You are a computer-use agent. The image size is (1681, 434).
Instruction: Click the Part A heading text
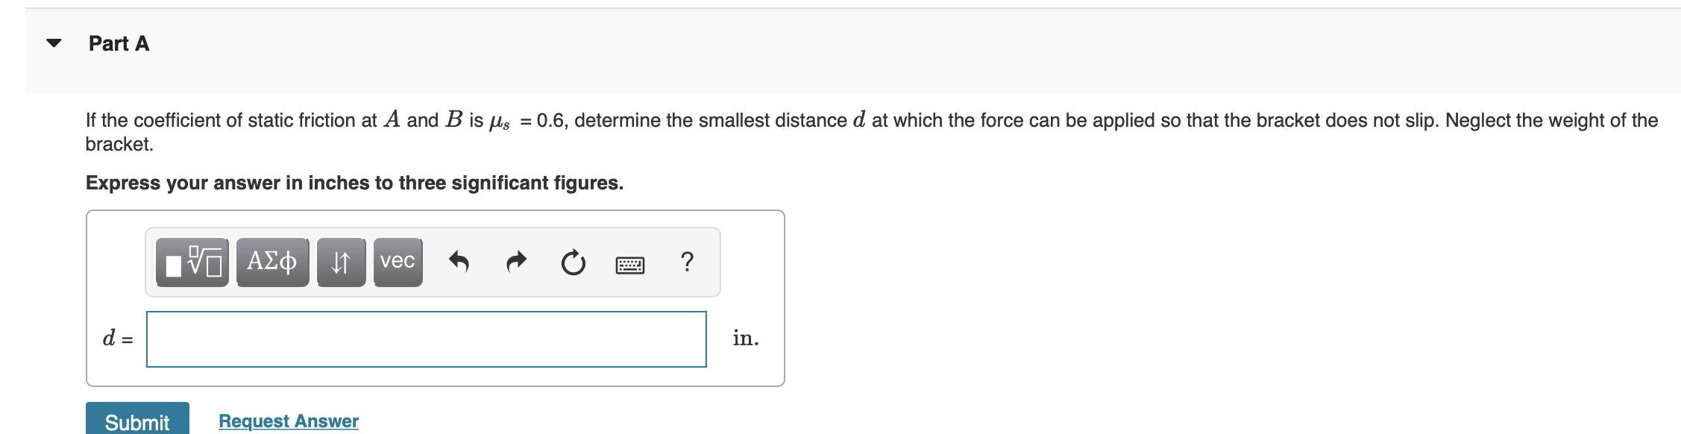pyautogui.click(x=119, y=44)
